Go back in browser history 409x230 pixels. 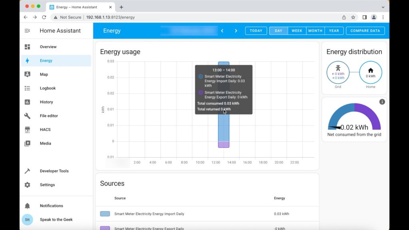[26, 17]
